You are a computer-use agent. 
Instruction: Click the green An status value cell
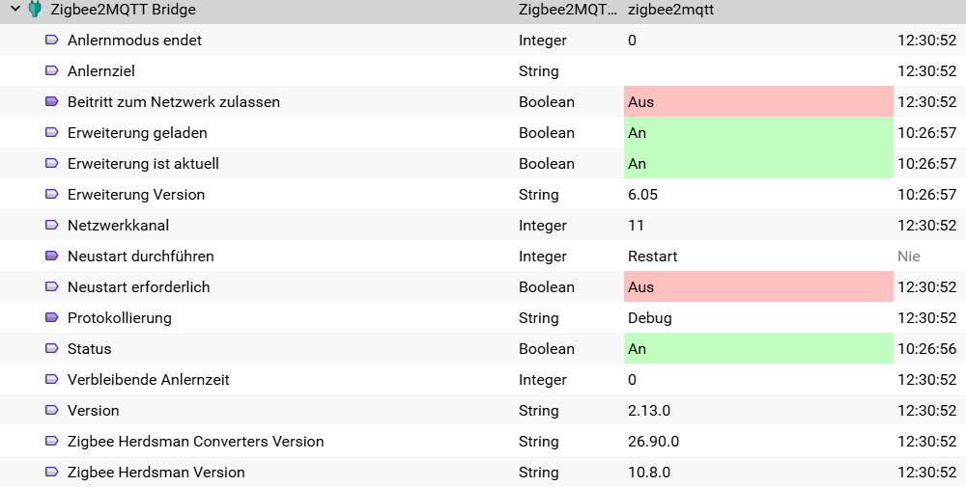[758, 349]
